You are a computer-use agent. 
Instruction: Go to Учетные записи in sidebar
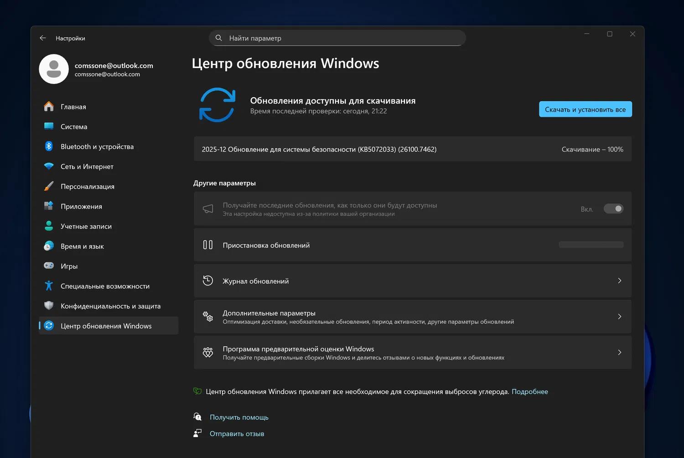tap(86, 226)
